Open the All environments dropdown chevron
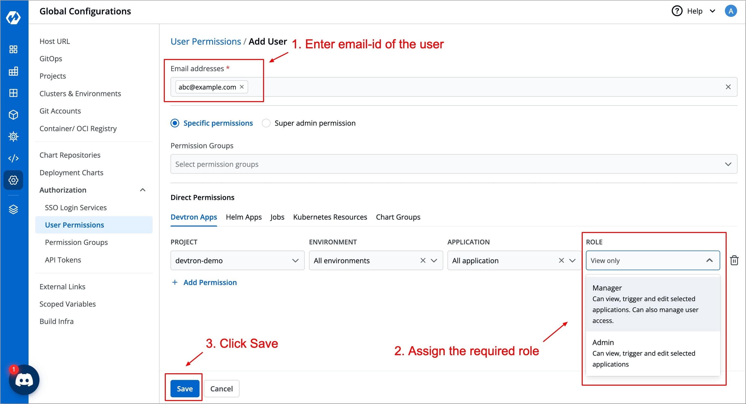Viewport: 746px width, 404px height. click(x=434, y=260)
